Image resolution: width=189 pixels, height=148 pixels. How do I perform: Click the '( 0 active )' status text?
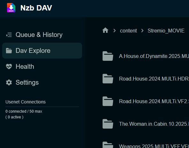pos(14,117)
